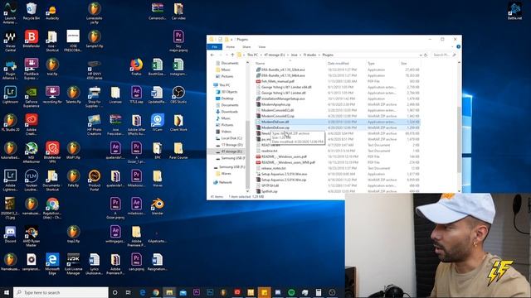Open the Bitdefender VPN shortcut
This screenshot has height=298, width=531.
click(52, 152)
